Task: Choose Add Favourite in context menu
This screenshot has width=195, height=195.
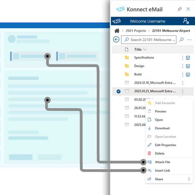Action: click(169, 103)
